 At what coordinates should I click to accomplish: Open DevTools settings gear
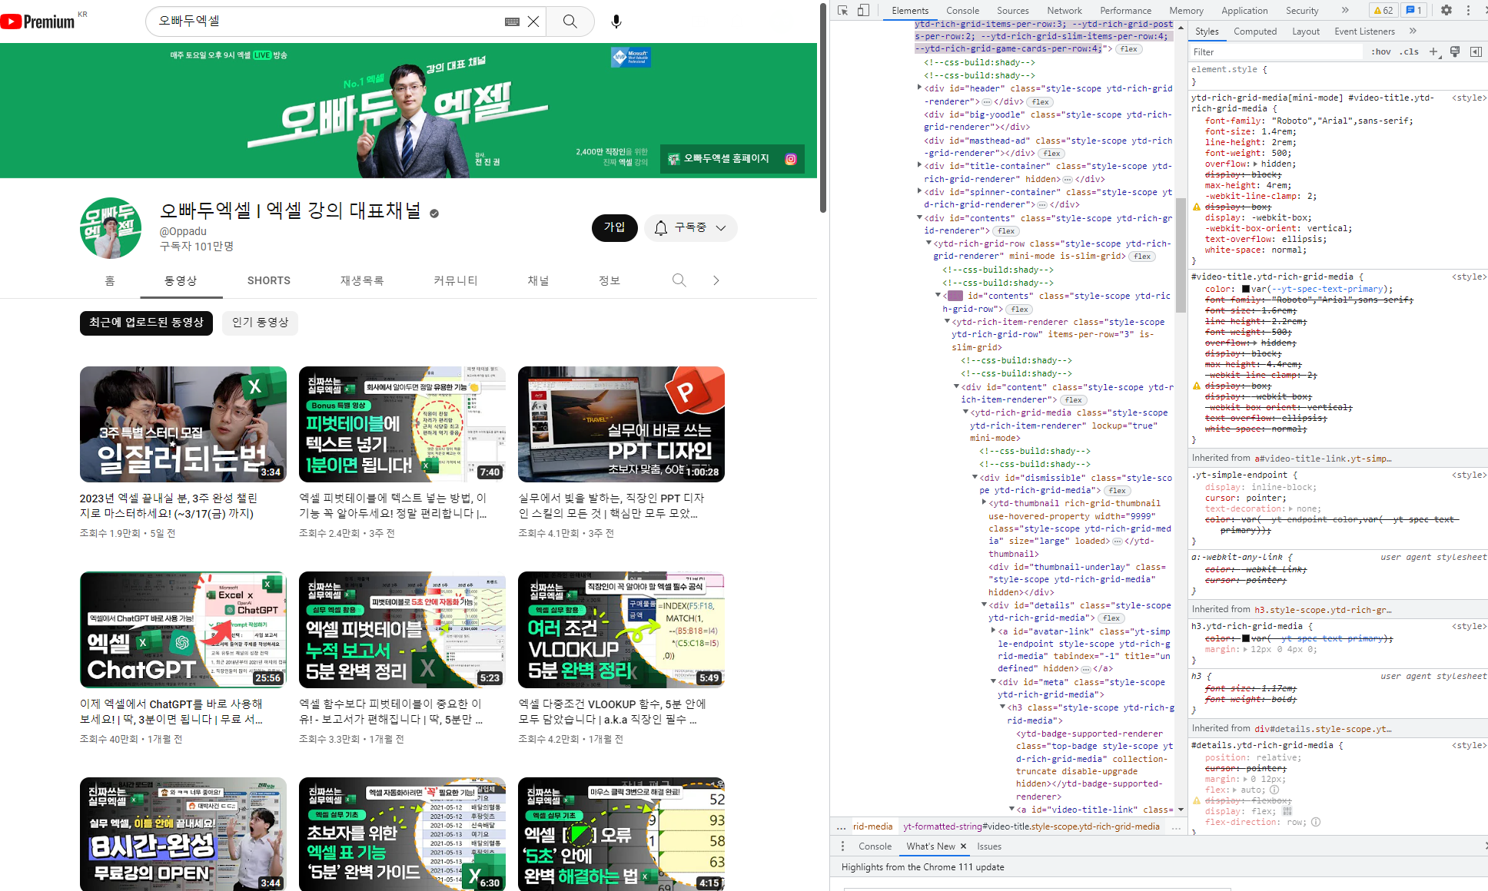click(1446, 10)
